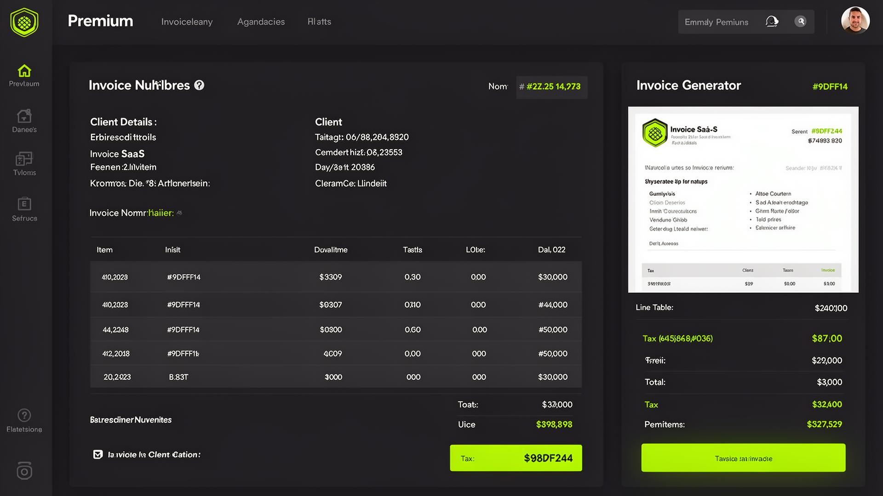Click the Uice $398,898 value

tap(554, 424)
